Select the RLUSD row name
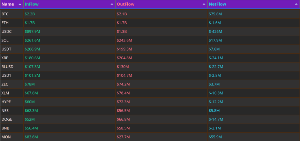Image resolution: width=300 pixels, height=141 pixels. point(7,67)
